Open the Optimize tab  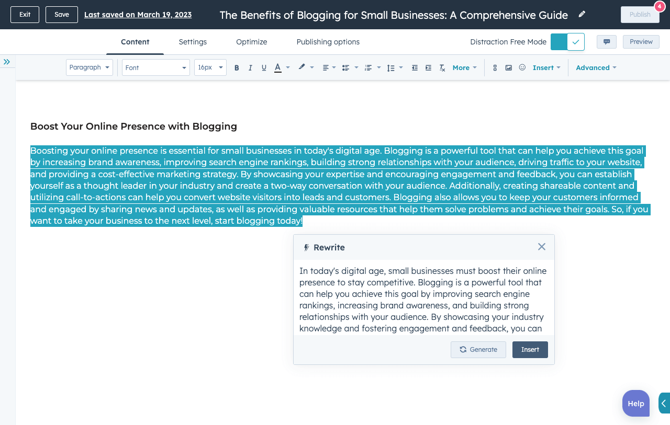tap(251, 42)
